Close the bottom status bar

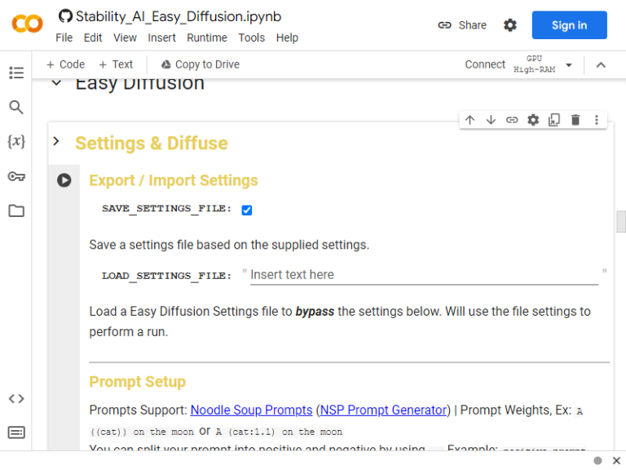tap(616, 460)
